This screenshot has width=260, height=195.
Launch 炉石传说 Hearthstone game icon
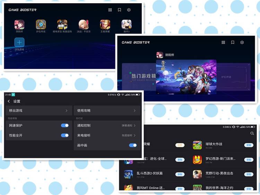click(x=41, y=25)
